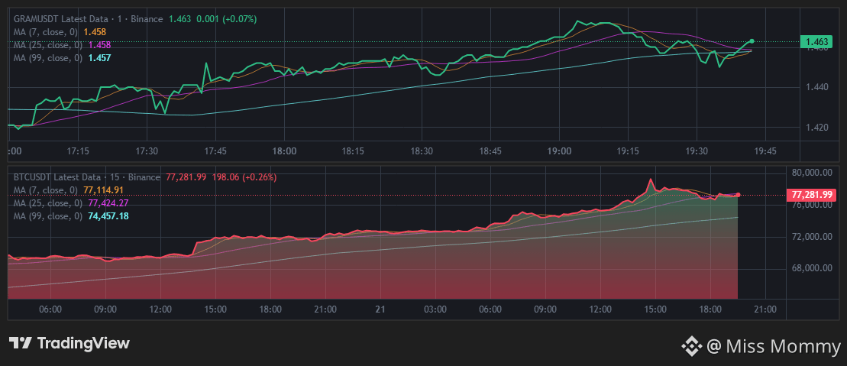Image resolution: width=847 pixels, height=366 pixels.
Task: Click 12:00 at left of BTC time axis
Action: 160,309
